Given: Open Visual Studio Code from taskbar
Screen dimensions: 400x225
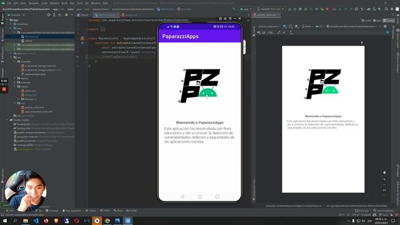Looking at the screenshot, I should pyautogui.click(x=36, y=221).
